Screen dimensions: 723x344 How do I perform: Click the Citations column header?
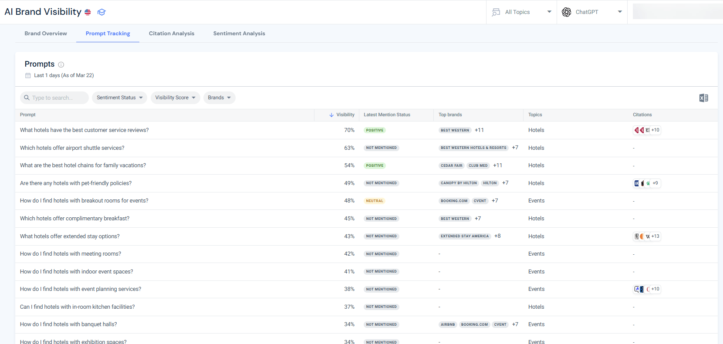642,115
